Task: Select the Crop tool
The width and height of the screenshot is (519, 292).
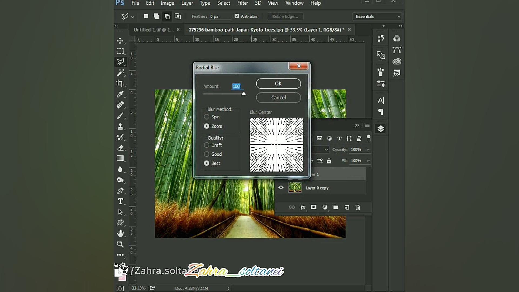Action: click(x=120, y=83)
